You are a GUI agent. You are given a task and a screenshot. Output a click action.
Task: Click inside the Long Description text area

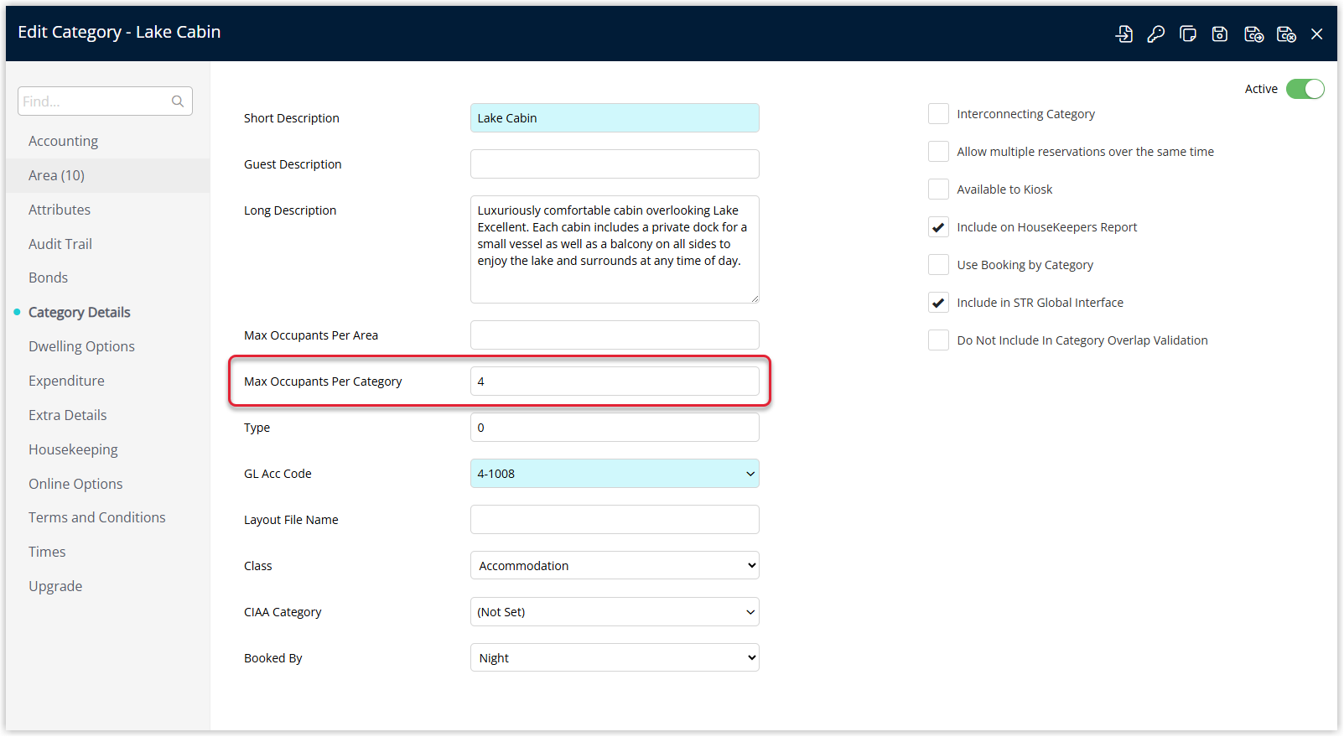pyautogui.click(x=615, y=249)
